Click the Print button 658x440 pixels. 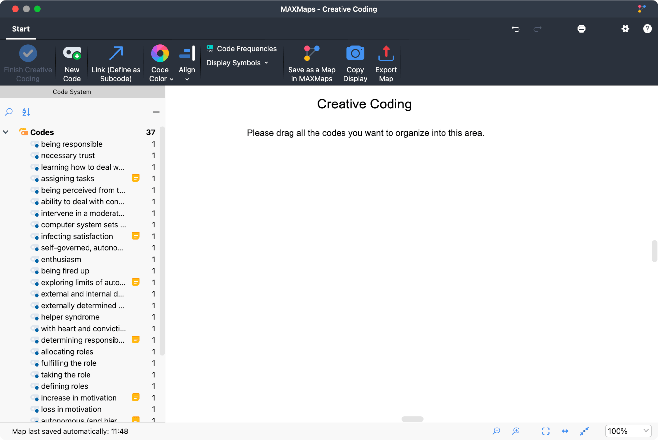[581, 29]
